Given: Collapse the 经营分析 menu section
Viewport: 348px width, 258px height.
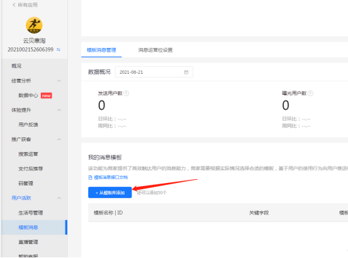Looking at the screenshot, I should (x=59, y=81).
